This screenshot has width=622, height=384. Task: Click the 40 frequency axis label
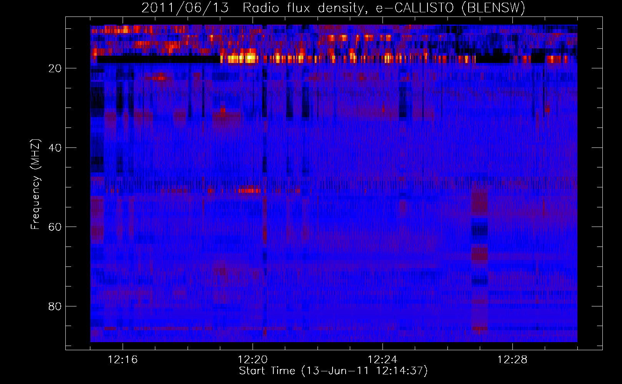pos(55,148)
